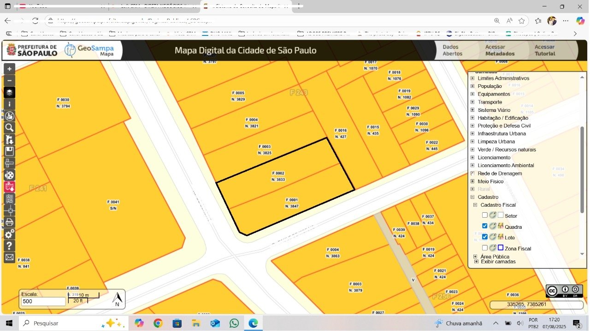Expand the Limites Administrativos group
590x331 pixels.
point(472,78)
